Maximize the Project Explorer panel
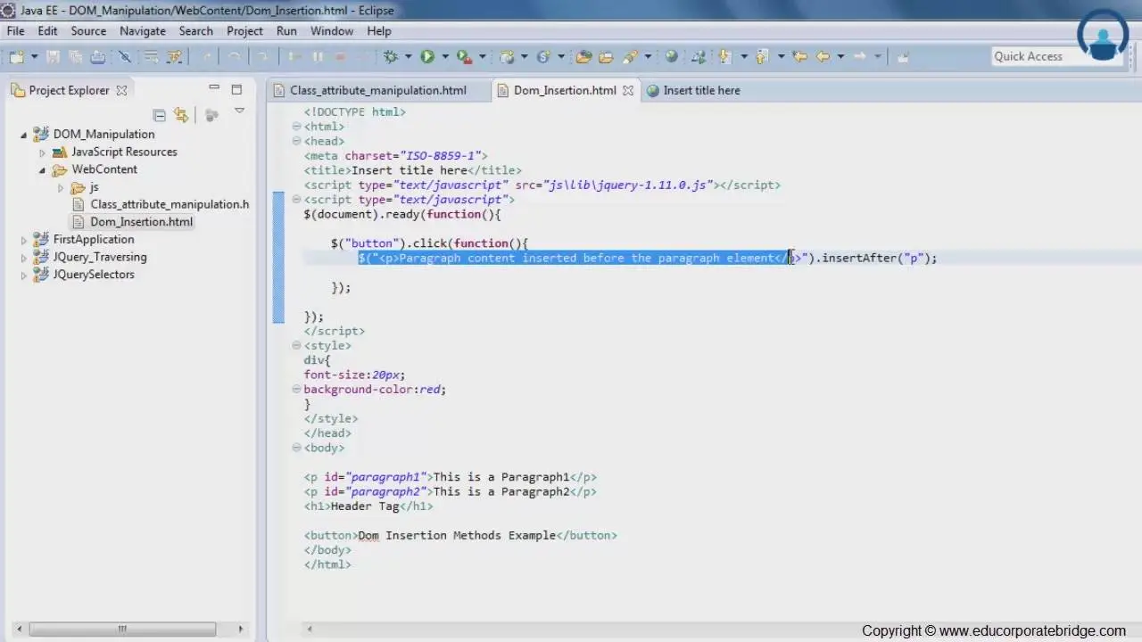 (x=236, y=89)
